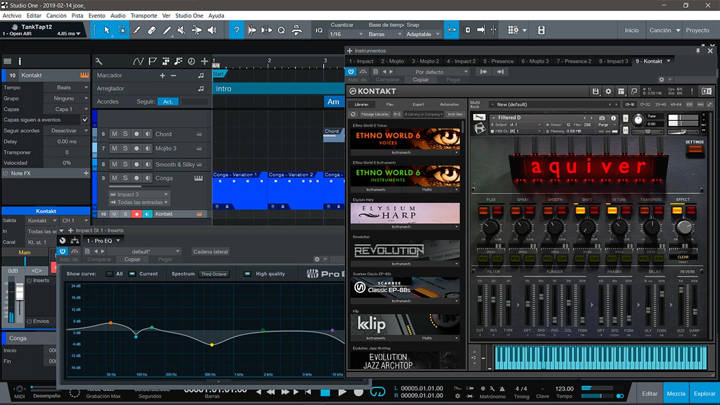Click the orange EQ band node
The height and width of the screenshot is (405, 720).
tap(110, 323)
